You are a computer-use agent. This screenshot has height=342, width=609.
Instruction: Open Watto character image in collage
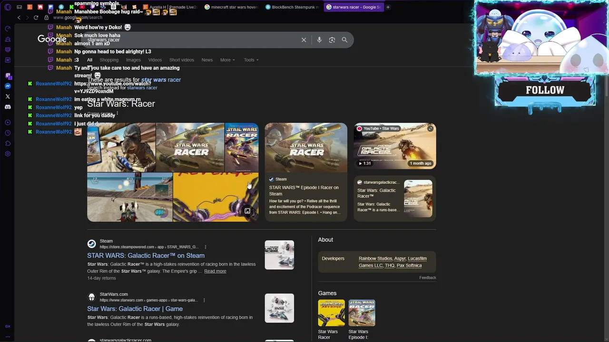pyautogui.click(x=121, y=147)
